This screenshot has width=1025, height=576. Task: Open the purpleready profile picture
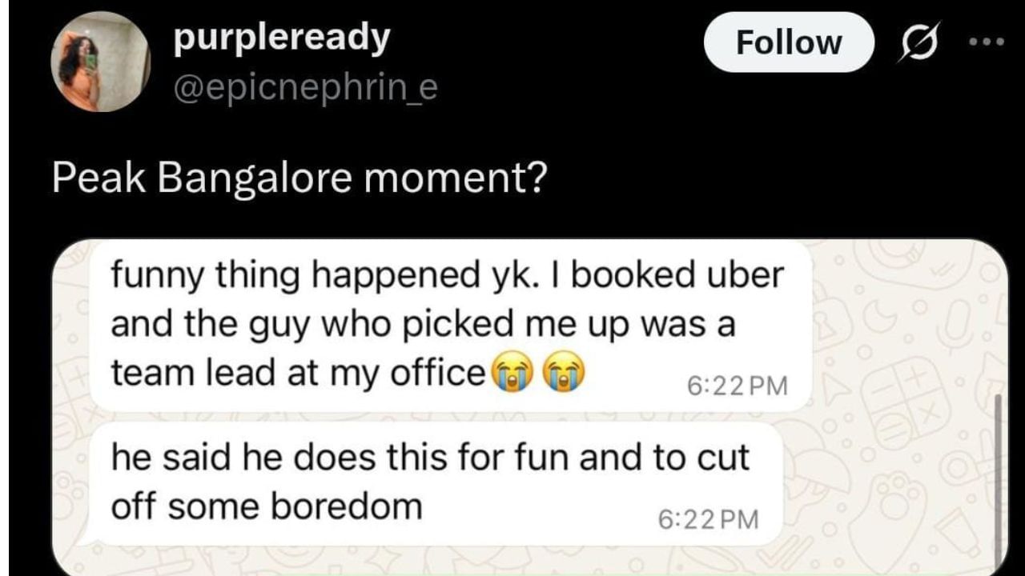point(99,62)
